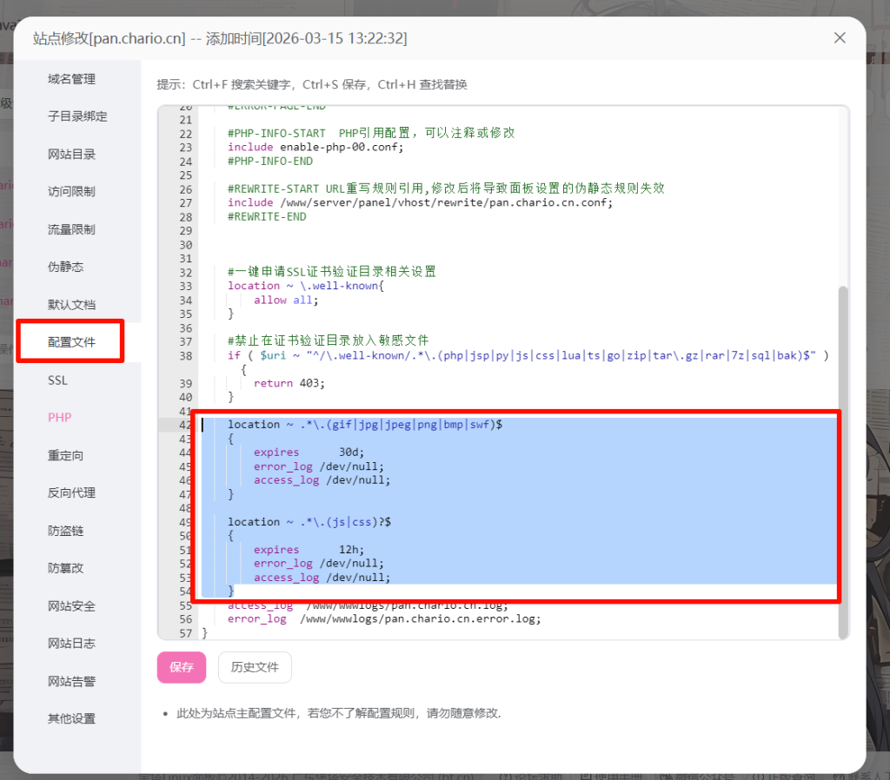Open 历史文件 button
This screenshot has width=890, height=780.
pyautogui.click(x=255, y=667)
